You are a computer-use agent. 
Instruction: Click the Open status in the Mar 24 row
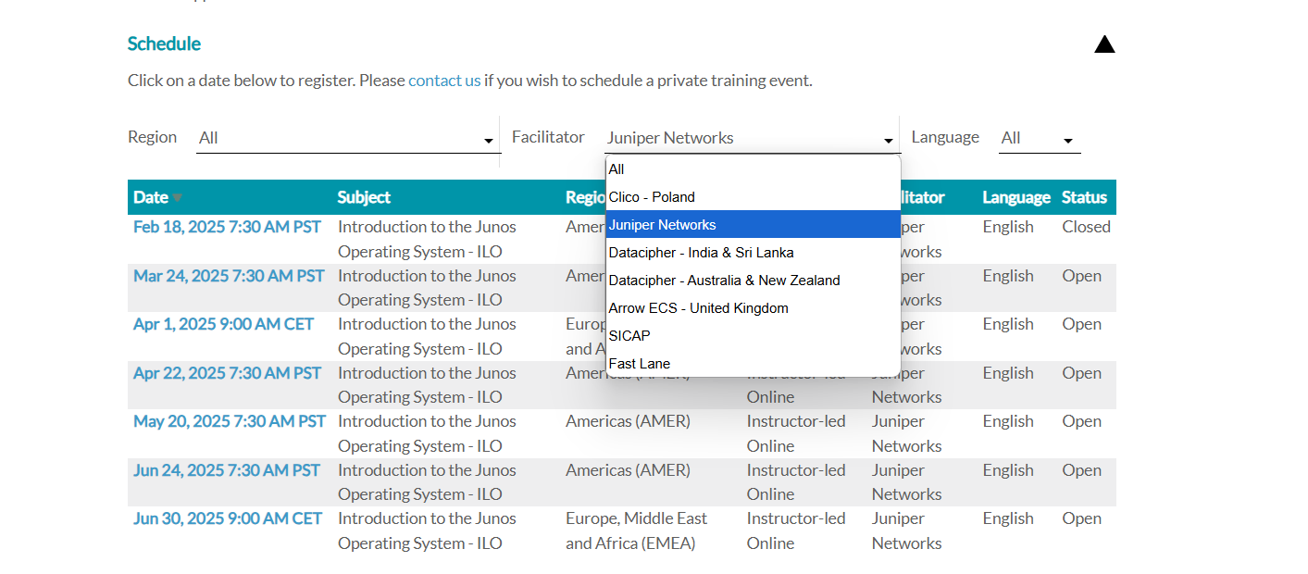(x=1082, y=276)
